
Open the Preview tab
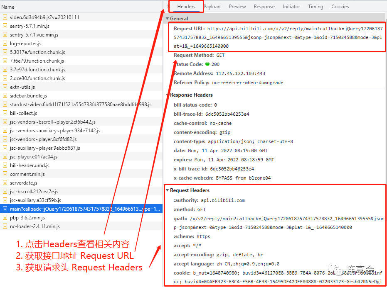237,7
